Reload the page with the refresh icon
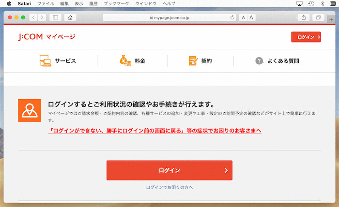This screenshot has height=207, width=339. 232,17
